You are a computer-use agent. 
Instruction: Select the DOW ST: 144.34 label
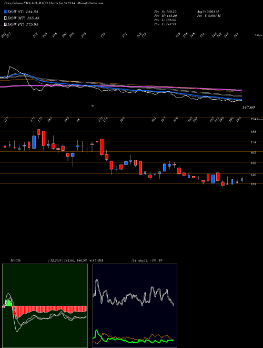(23, 12)
